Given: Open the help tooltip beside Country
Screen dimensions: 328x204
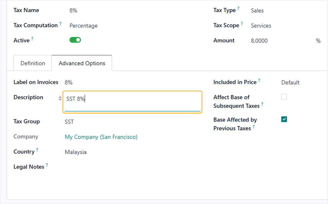Looking at the screenshot, I should pyautogui.click(x=37, y=150).
